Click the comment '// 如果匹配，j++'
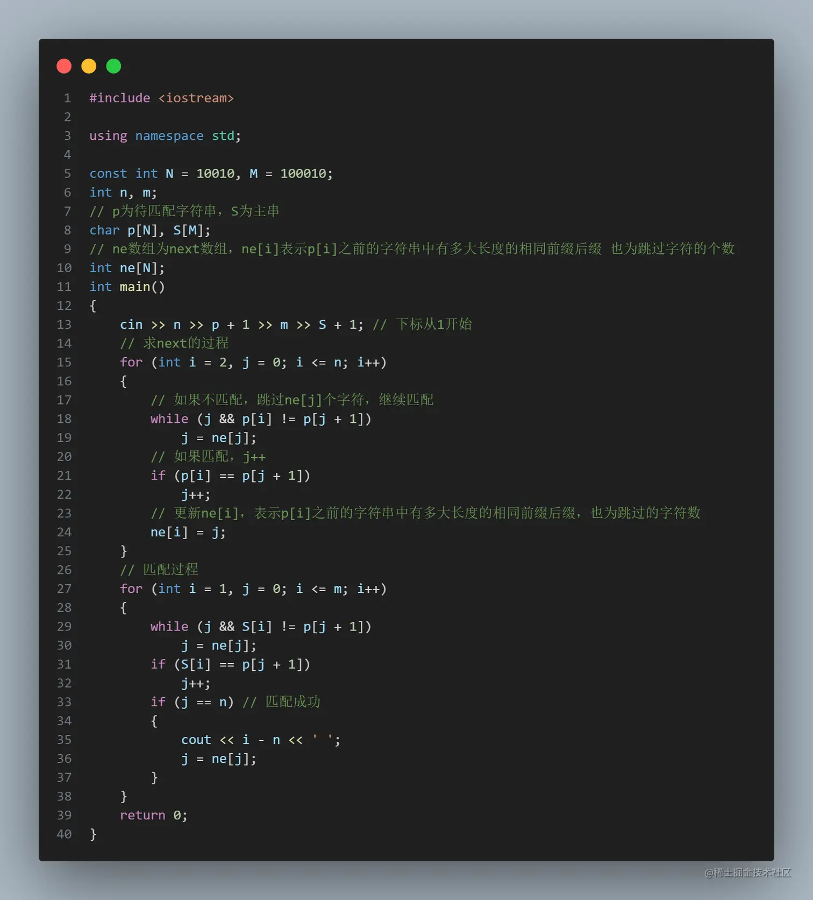This screenshot has height=900, width=813. pos(208,457)
